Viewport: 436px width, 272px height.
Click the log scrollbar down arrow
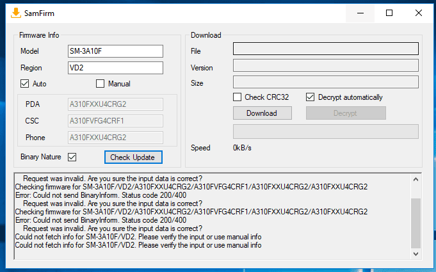416,253
